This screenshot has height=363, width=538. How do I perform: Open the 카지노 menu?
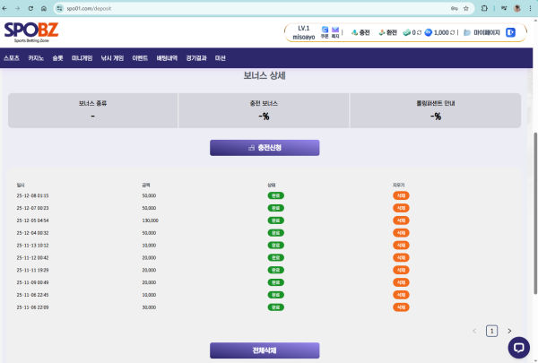coord(36,57)
